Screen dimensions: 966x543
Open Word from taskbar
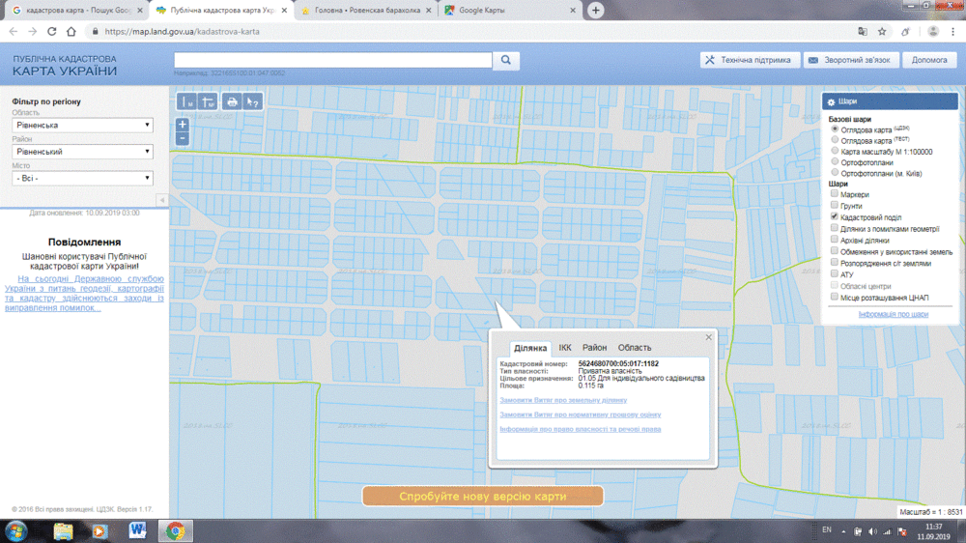138,530
